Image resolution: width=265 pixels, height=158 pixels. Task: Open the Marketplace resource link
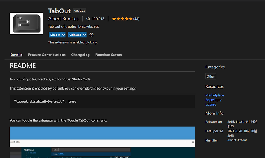(214, 95)
